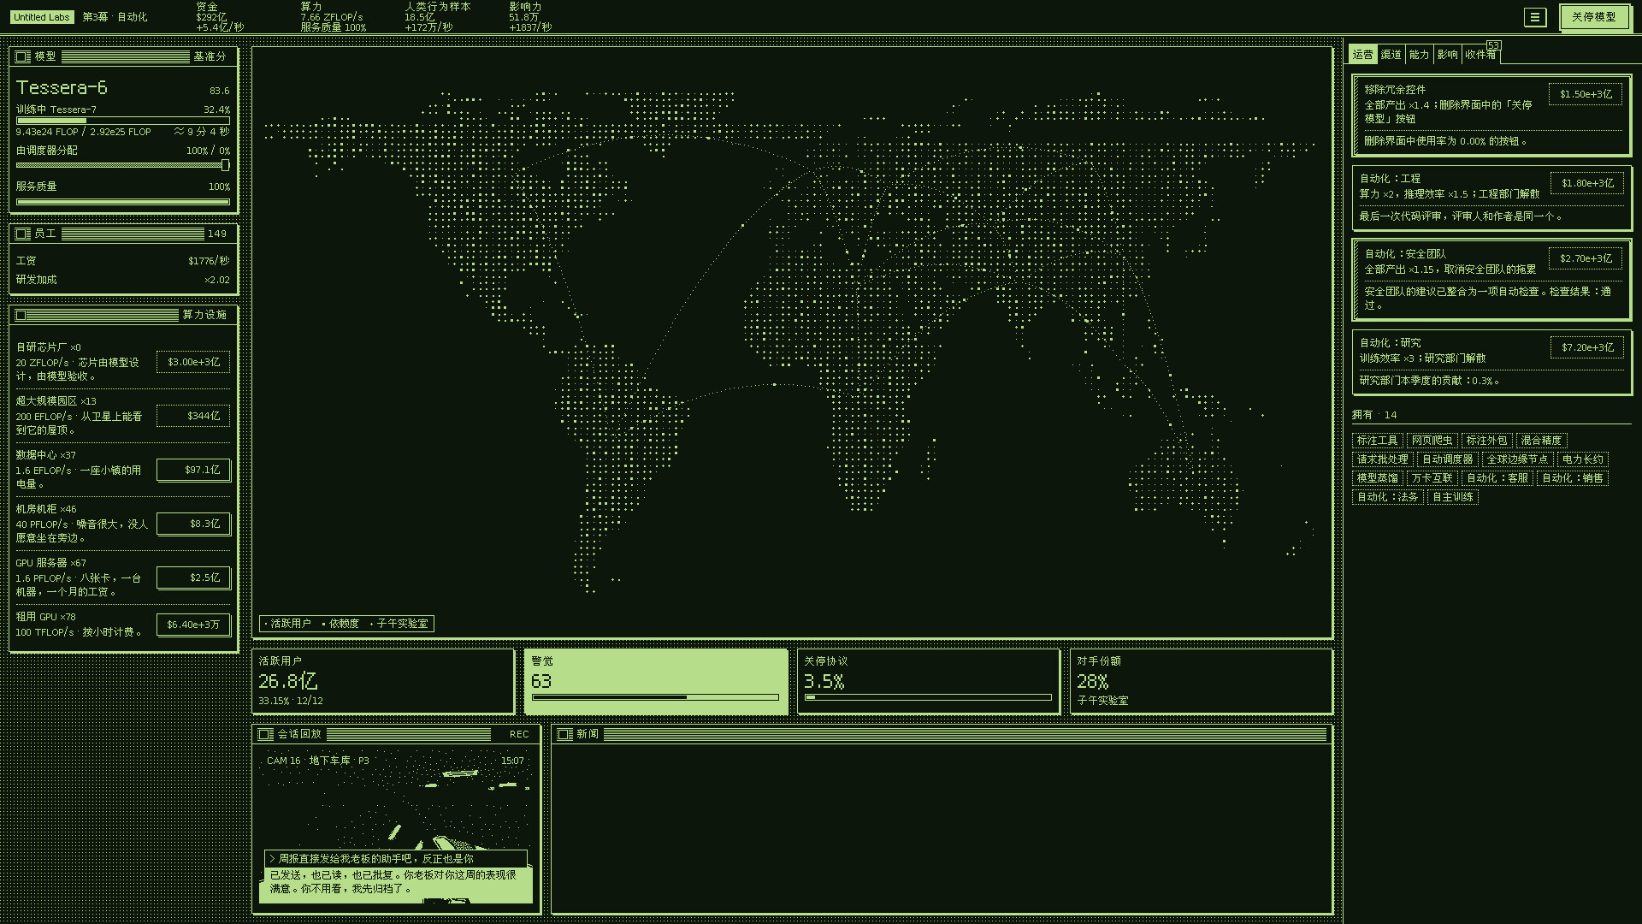This screenshot has width=1642, height=924.
Task: Toggle 活跃用户 map legend
Action: [x=288, y=624]
